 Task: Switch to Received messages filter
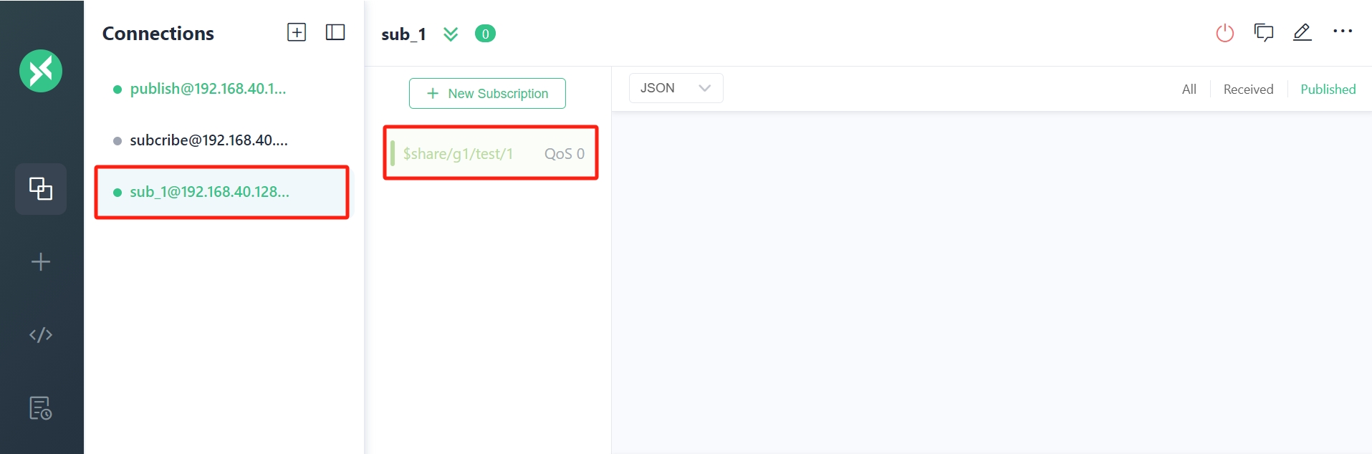click(x=1248, y=90)
